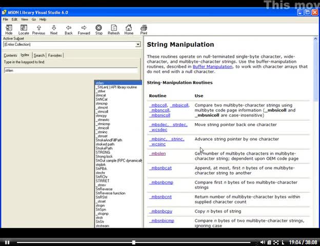Open the View menu
The width and height of the screenshot is (320, 246).
coord(25,19)
